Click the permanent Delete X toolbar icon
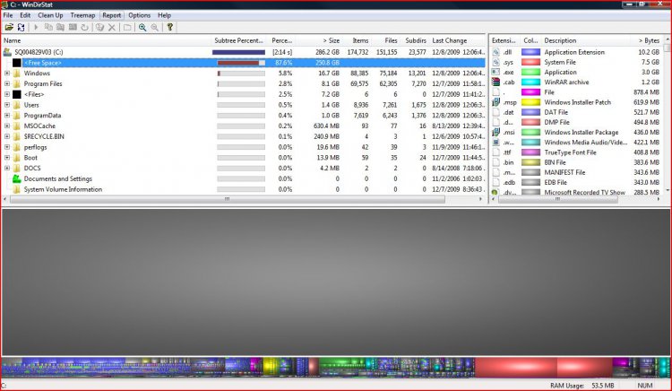 (x=112, y=28)
